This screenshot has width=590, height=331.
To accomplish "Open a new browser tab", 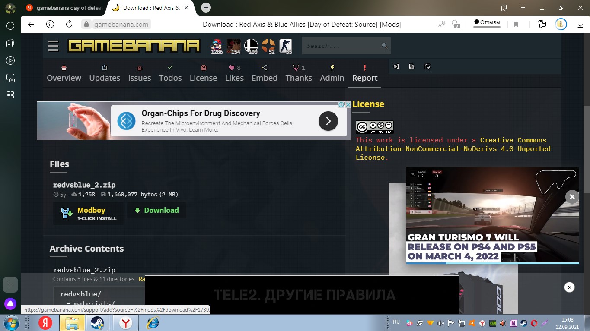I will 206,8.
